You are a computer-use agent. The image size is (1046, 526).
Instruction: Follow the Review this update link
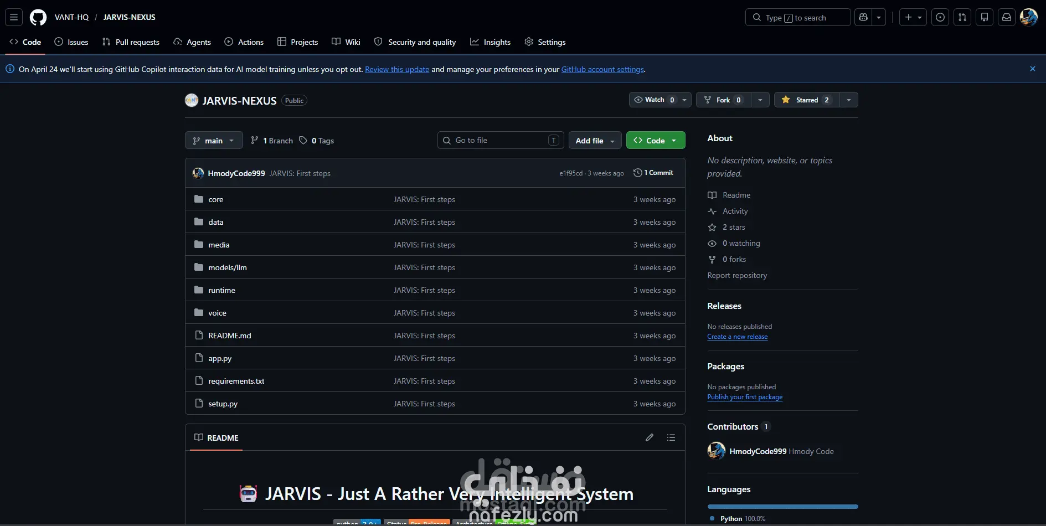pyautogui.click(x=397, y=69)
